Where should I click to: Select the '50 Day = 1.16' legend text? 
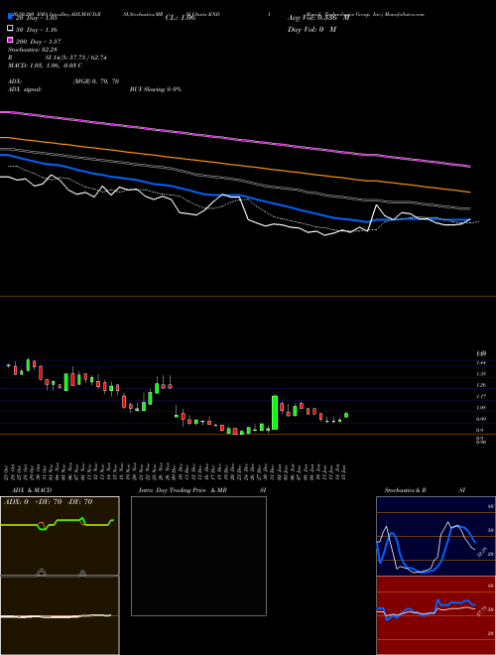(37, 30)
